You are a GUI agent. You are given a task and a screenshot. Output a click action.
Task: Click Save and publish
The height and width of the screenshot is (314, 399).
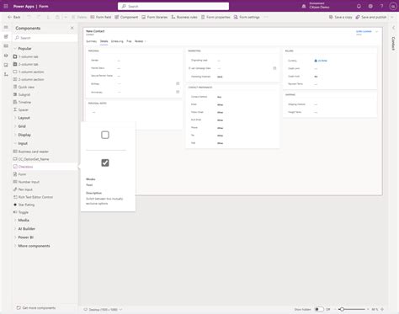point(371,17)
